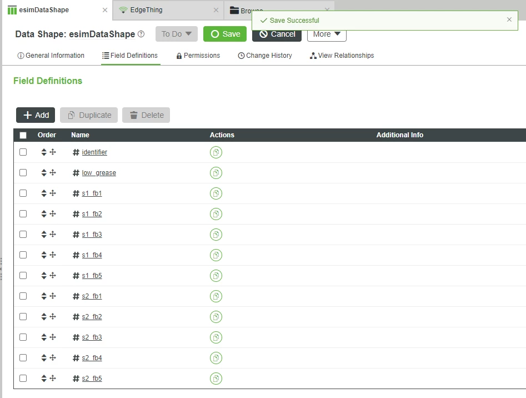
Task: Check the s2_fb4 row checkbox
Action: [23, 358]
